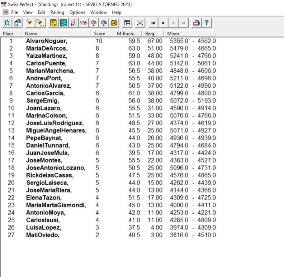The width and height of the screenshot is (284, 277).
Task: Go to next round arrow
Action: click(173, 23)
